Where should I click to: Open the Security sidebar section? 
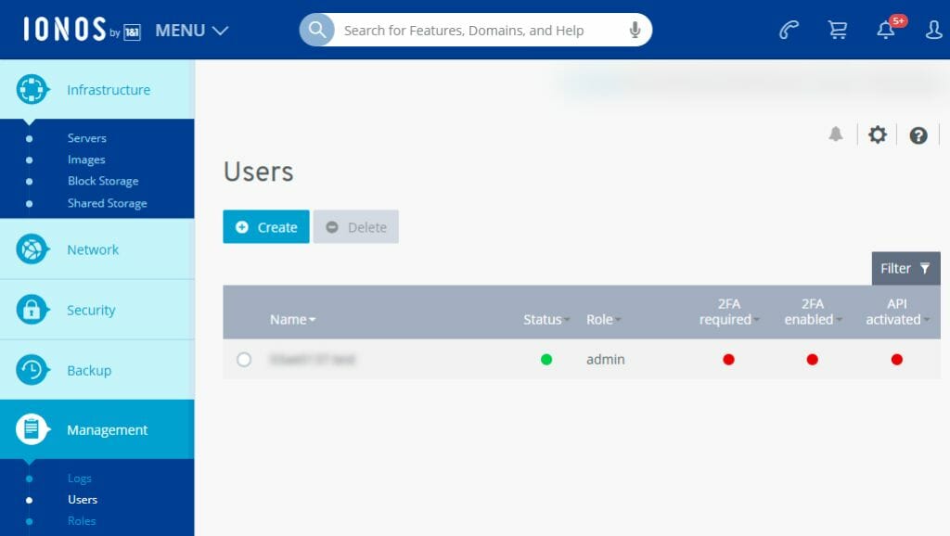[x=91, y=310]
